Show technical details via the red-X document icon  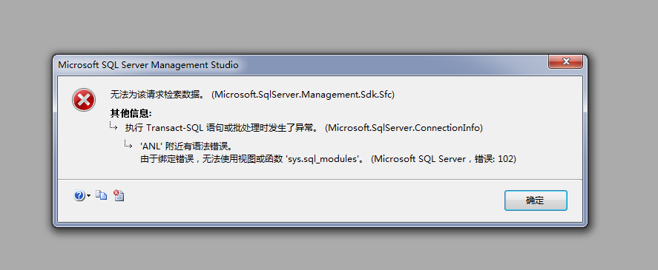[x=119, y=195]
